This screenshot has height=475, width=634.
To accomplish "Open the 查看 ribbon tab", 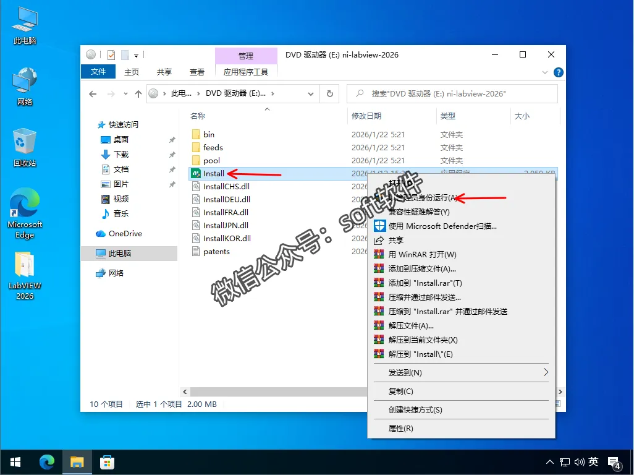I will point(197,72).
